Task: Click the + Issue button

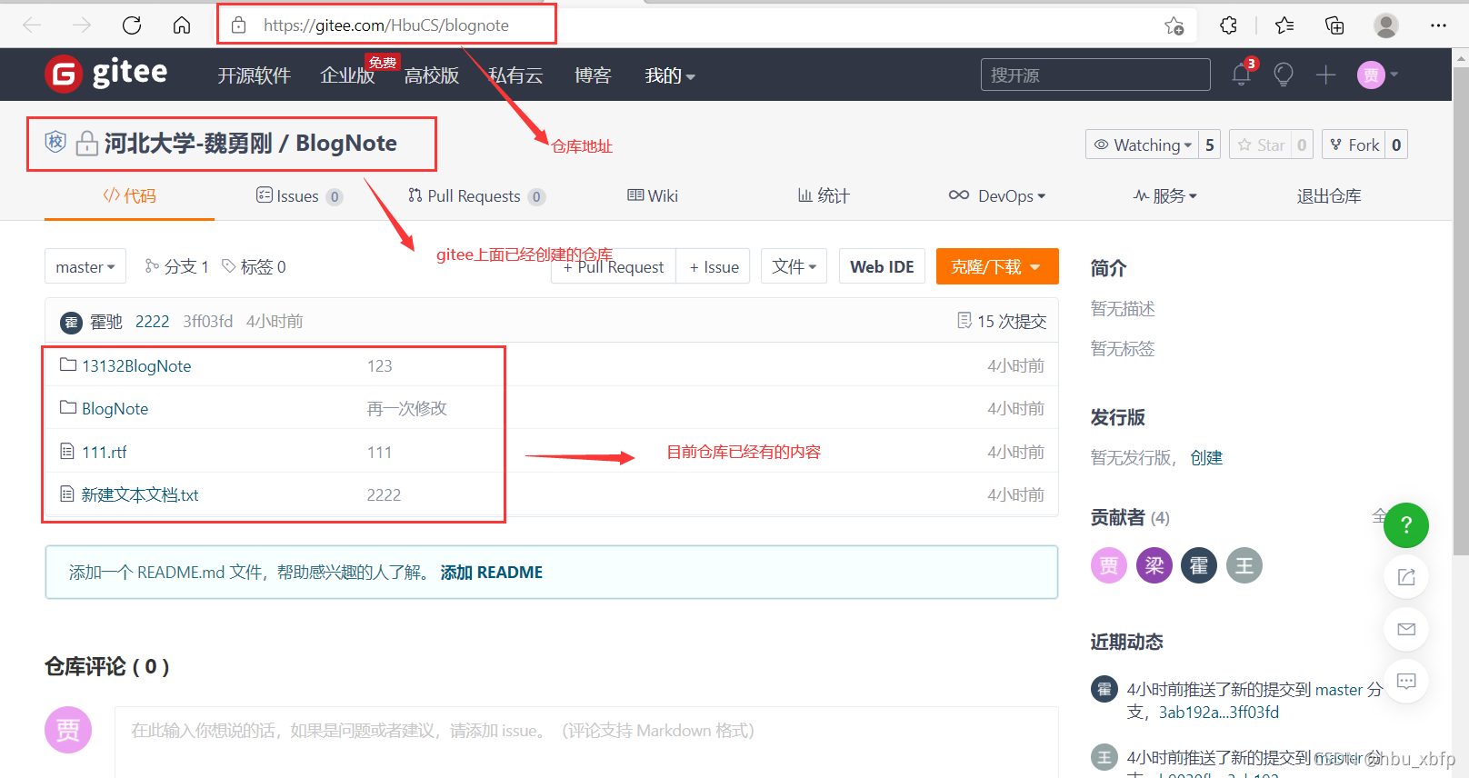Action: (714, 266)
